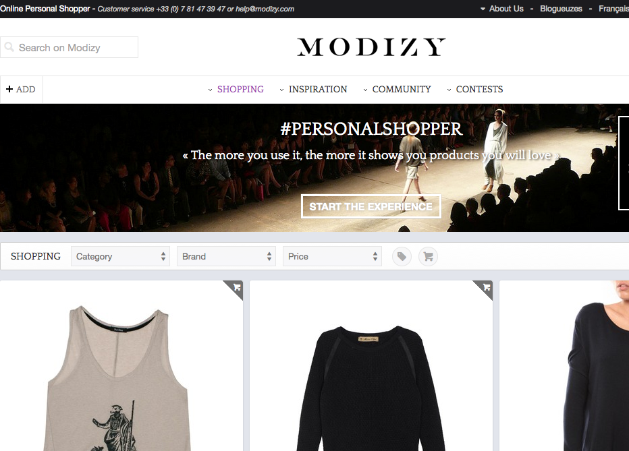Click the plus icon beside ADD

coord(9,89)
